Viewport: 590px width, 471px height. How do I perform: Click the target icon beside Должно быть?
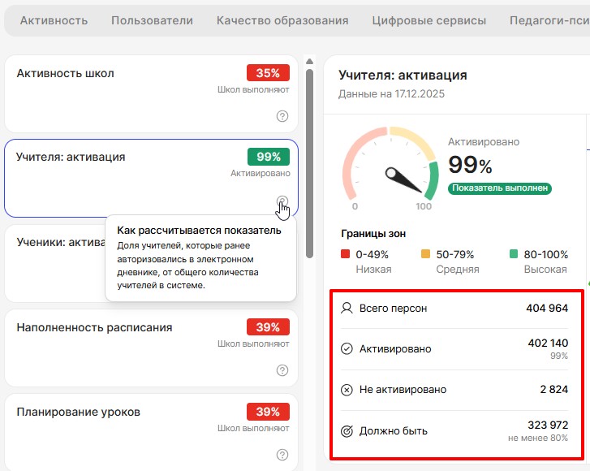pos(347,431)
